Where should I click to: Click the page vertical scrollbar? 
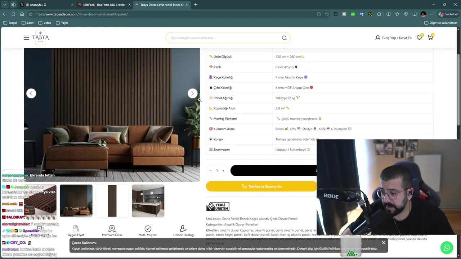tap(458, 90)
